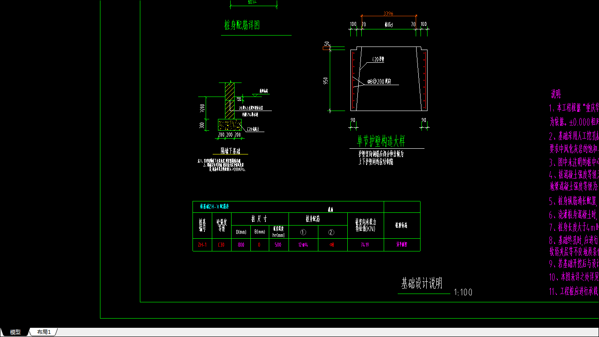The width and height of the screenshot is (599, 337).
Task: Select the circled ② column header
Action: (331, 232)
